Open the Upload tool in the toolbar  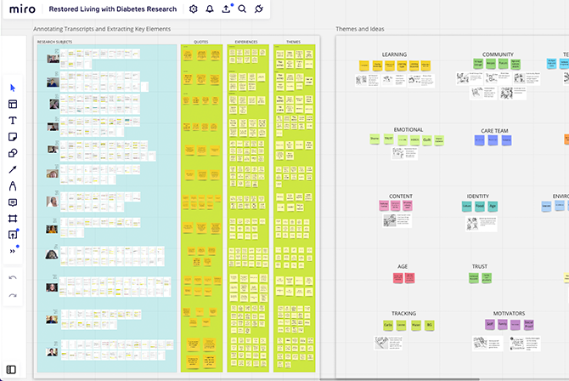pos(13,235)
